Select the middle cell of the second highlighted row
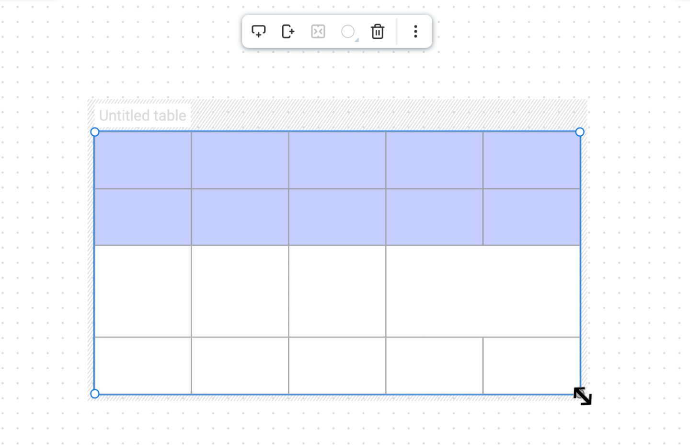The image size is (690, 446). 337,217
